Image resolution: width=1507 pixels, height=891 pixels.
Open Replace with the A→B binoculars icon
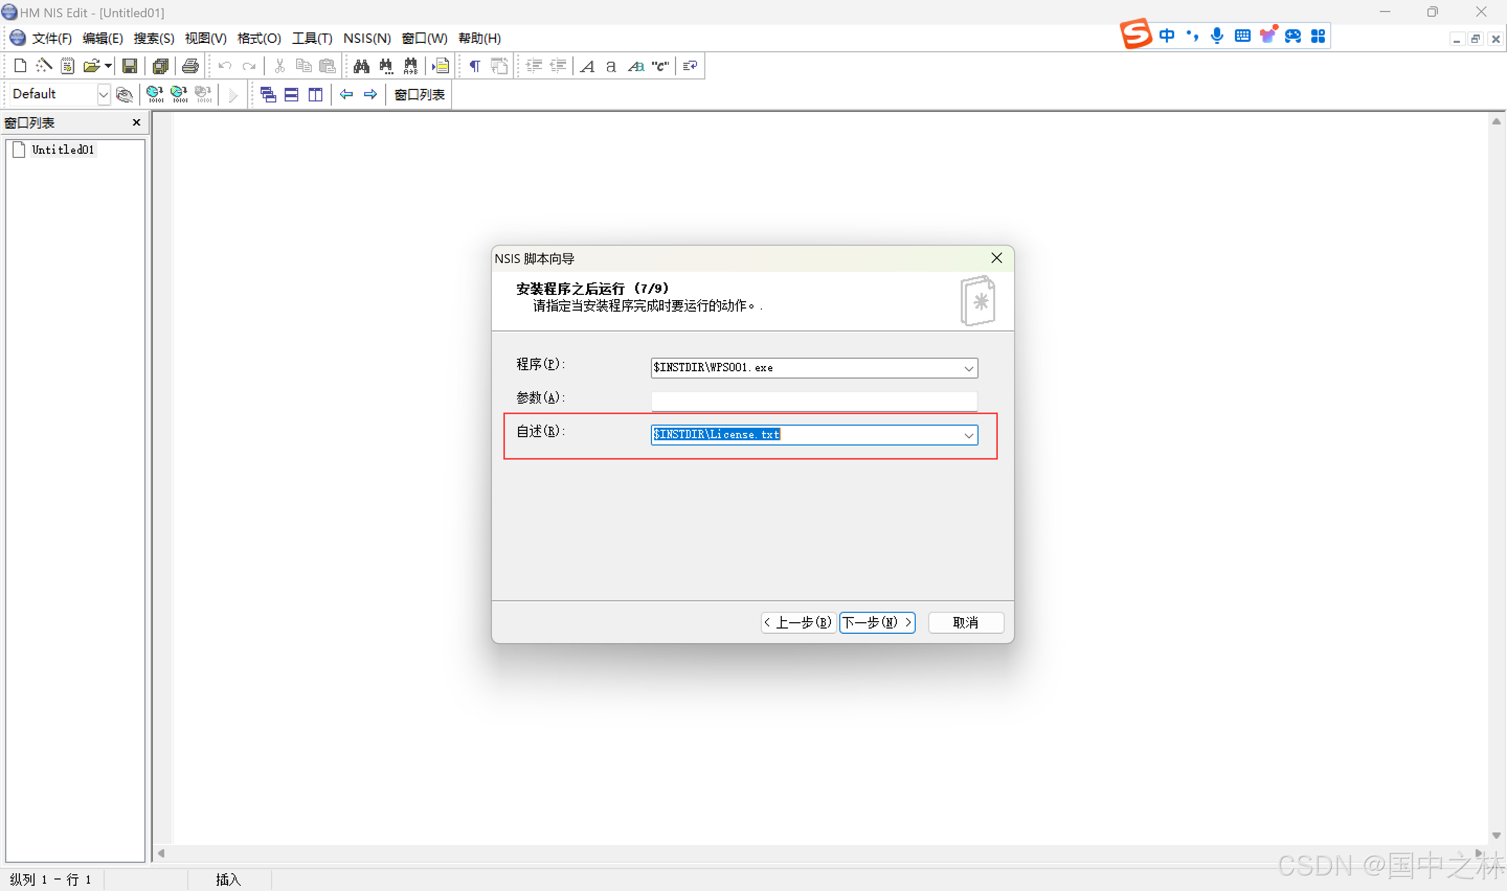pyautogui.click(x=410, y=65)
